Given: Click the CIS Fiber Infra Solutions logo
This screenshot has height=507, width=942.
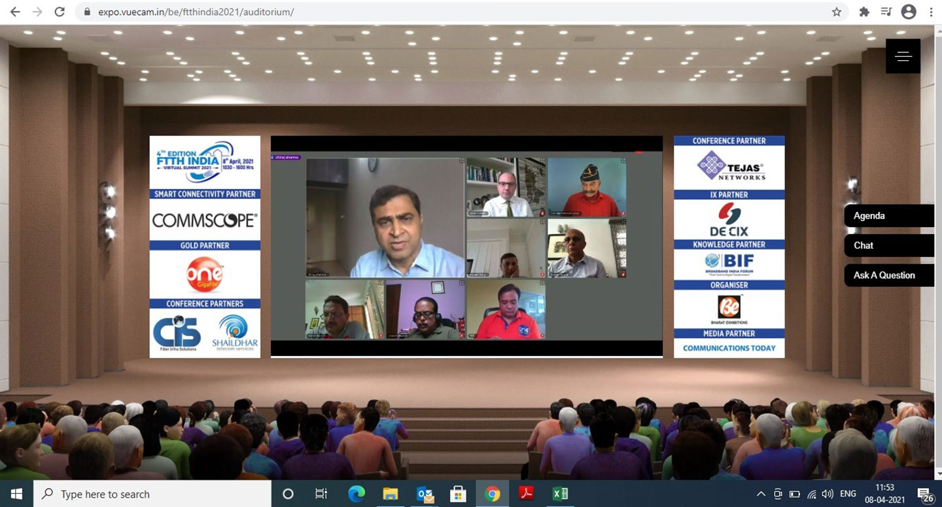Looking at the screenshot, I should click(x=177, y=334).
